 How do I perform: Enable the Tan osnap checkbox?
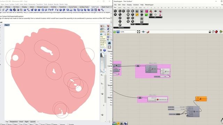[35, 124]
